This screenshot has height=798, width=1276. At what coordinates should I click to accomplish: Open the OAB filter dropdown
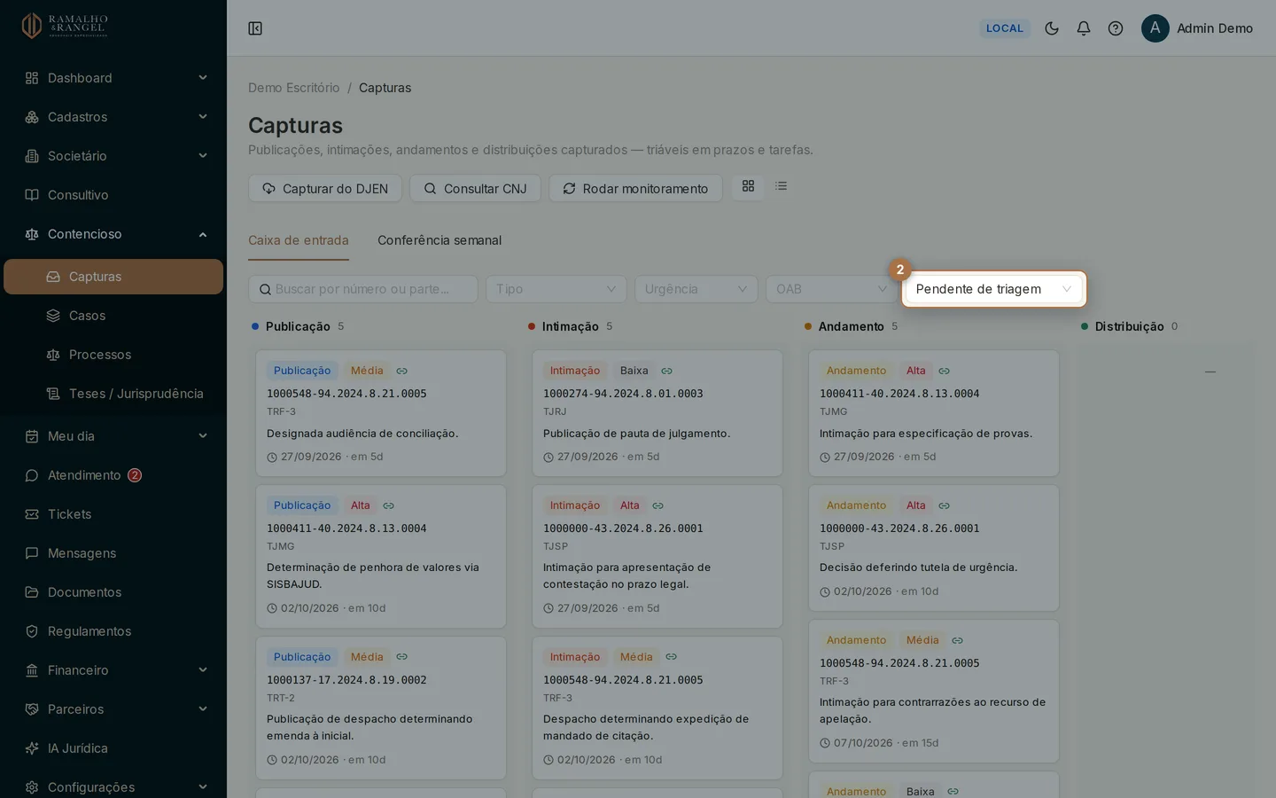click(x=832, y=289)
